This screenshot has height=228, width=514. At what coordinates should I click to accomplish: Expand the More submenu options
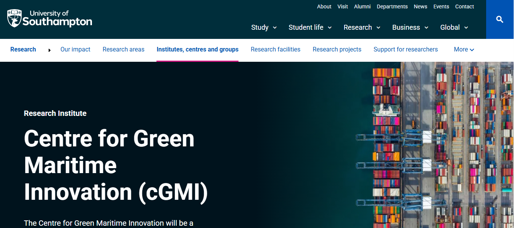coord(464,50)
